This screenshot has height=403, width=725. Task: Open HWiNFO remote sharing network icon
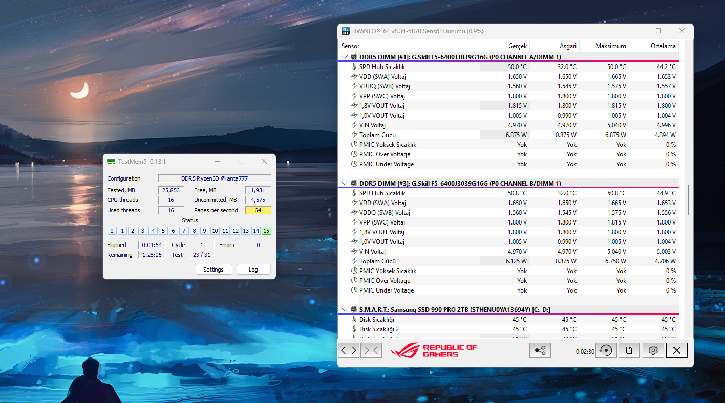540,350
